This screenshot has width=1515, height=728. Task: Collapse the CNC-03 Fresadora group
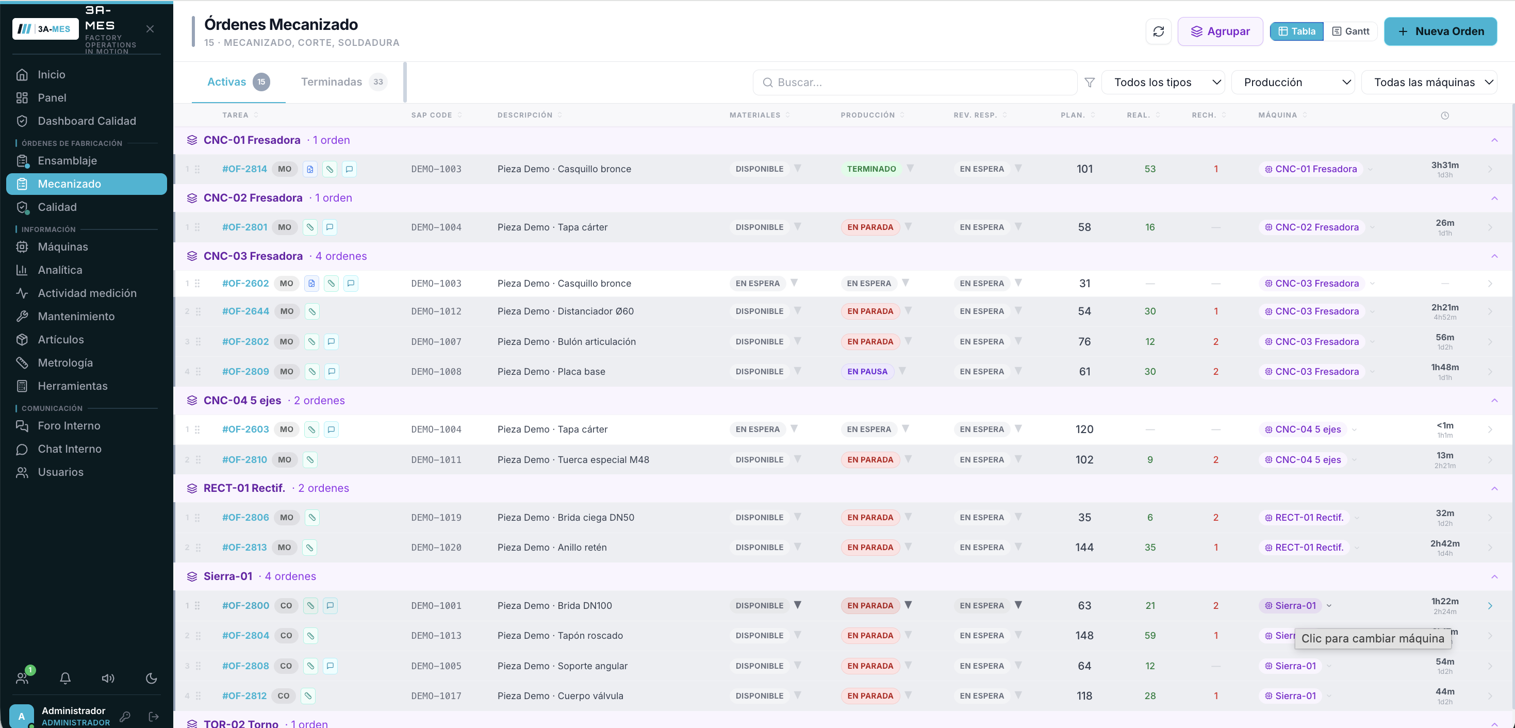pos(1494,256)
